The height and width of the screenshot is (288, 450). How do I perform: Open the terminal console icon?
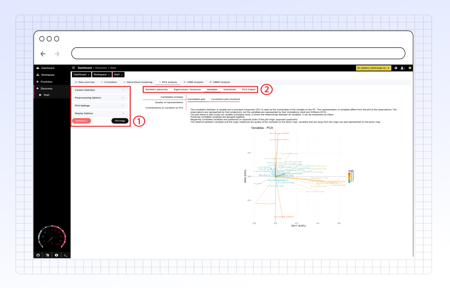coord(65,255)
